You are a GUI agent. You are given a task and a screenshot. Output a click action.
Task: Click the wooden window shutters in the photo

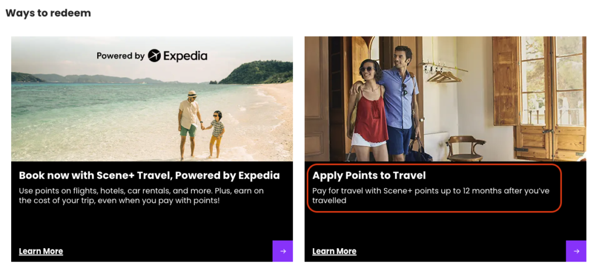point(507,82)
